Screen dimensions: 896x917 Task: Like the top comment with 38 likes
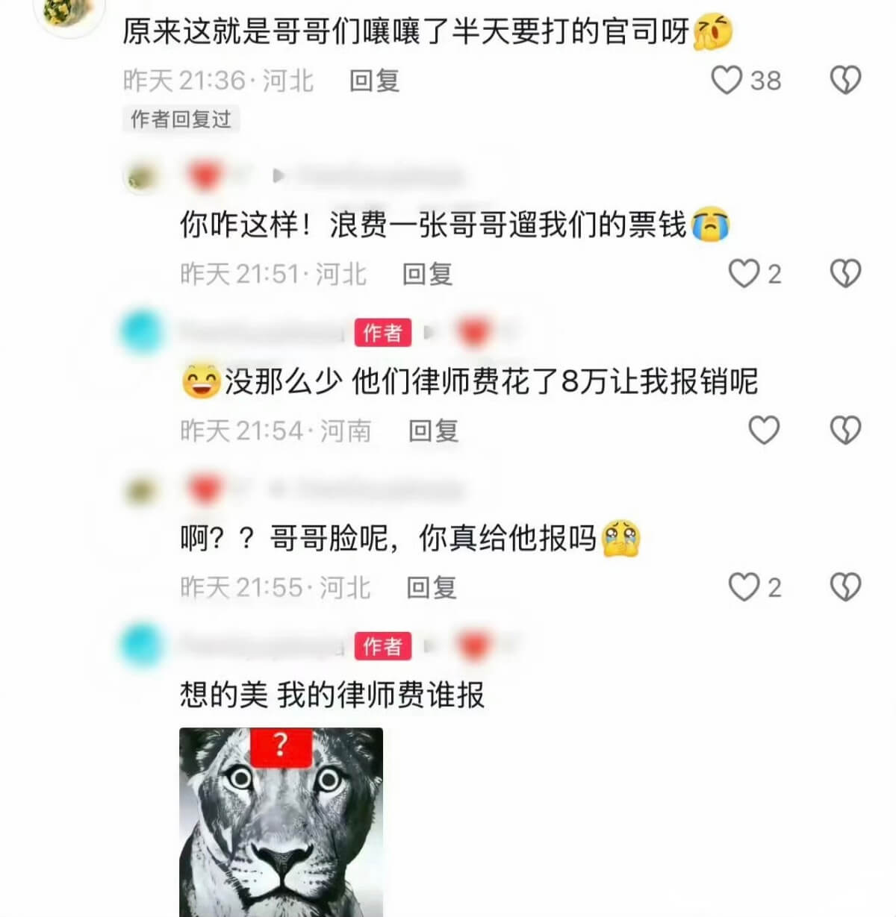tap(727, 80)
